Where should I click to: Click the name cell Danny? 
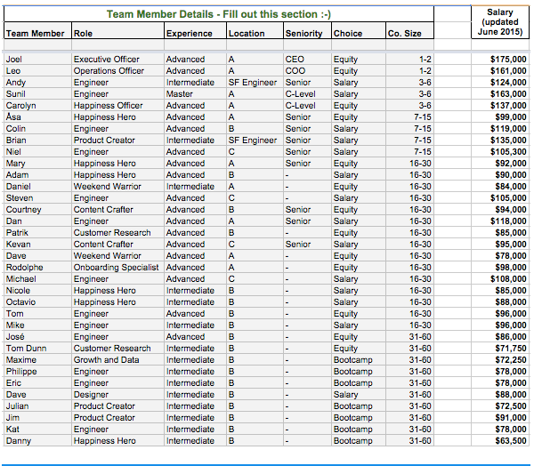click(37, 441)
